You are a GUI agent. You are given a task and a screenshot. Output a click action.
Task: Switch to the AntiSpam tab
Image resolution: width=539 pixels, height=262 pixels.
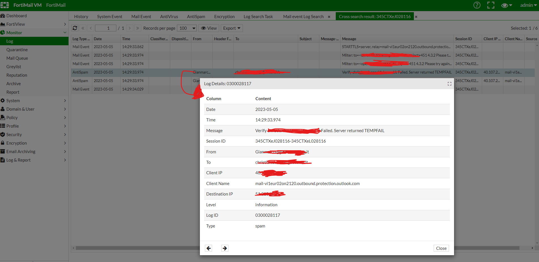(x=196, y=17)
